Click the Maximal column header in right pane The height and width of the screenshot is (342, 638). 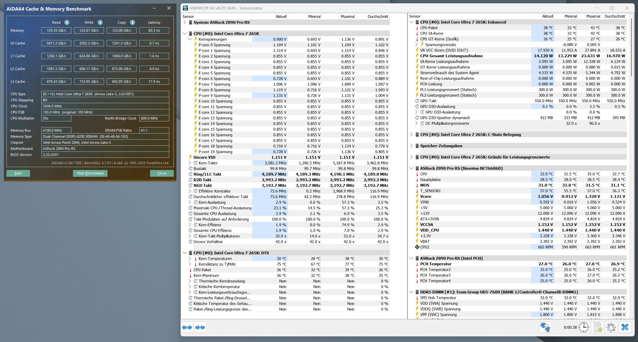point(593,16)
